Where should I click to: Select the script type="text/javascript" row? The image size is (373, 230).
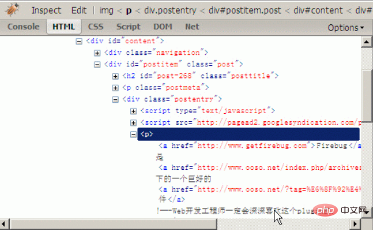tap(207, 111)
